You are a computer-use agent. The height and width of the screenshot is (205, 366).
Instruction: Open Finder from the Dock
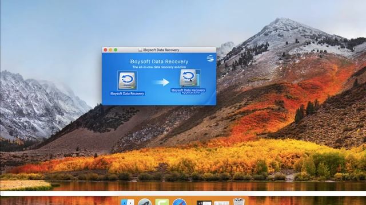128,202
